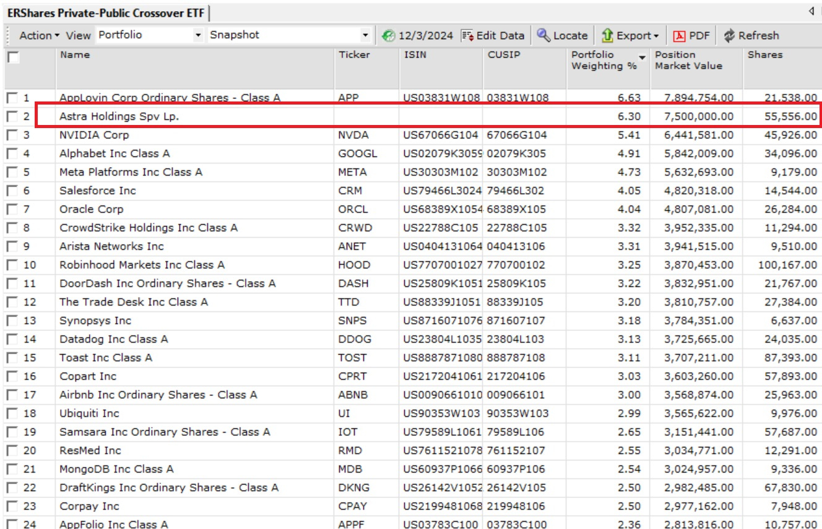Select the NVIDIA Corp name cell
822x529 pixels.
[x=195, y=135]
